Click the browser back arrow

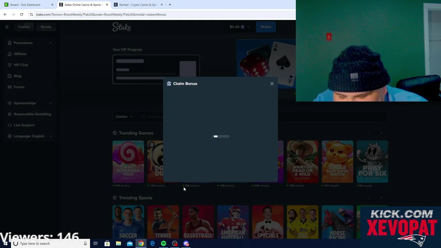coord(5,14)
